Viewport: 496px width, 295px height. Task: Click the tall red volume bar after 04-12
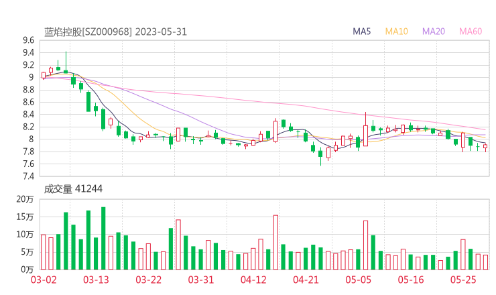coord(276,243)
